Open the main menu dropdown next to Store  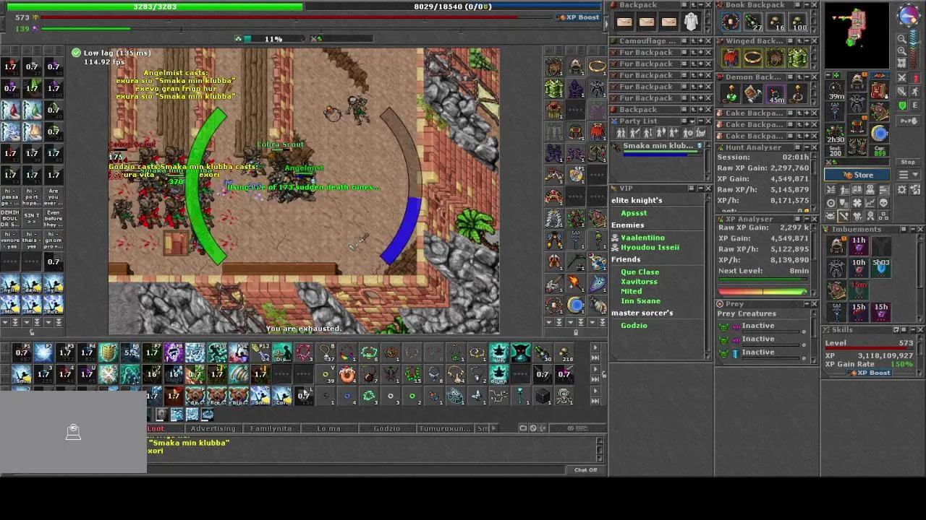908,175
